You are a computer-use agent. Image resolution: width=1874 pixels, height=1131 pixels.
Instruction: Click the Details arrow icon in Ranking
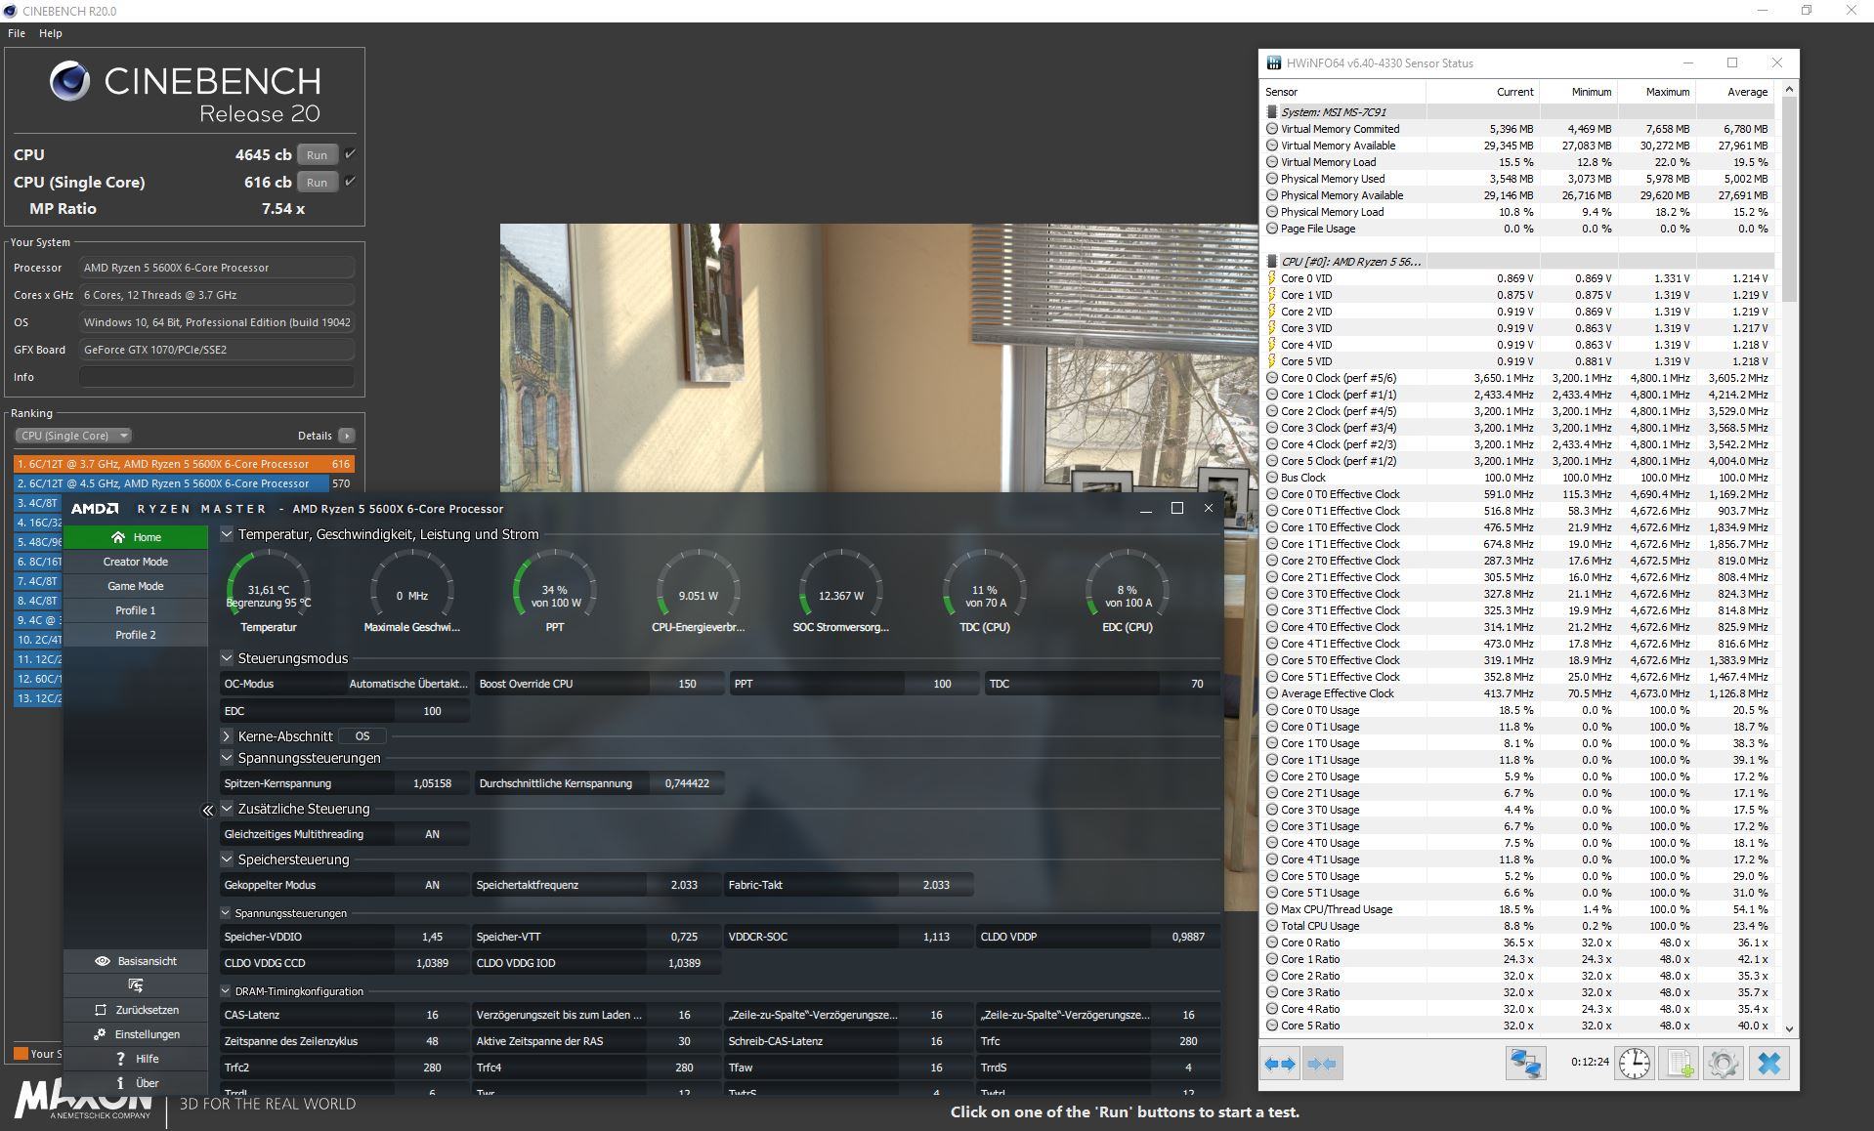pos(347,436)
